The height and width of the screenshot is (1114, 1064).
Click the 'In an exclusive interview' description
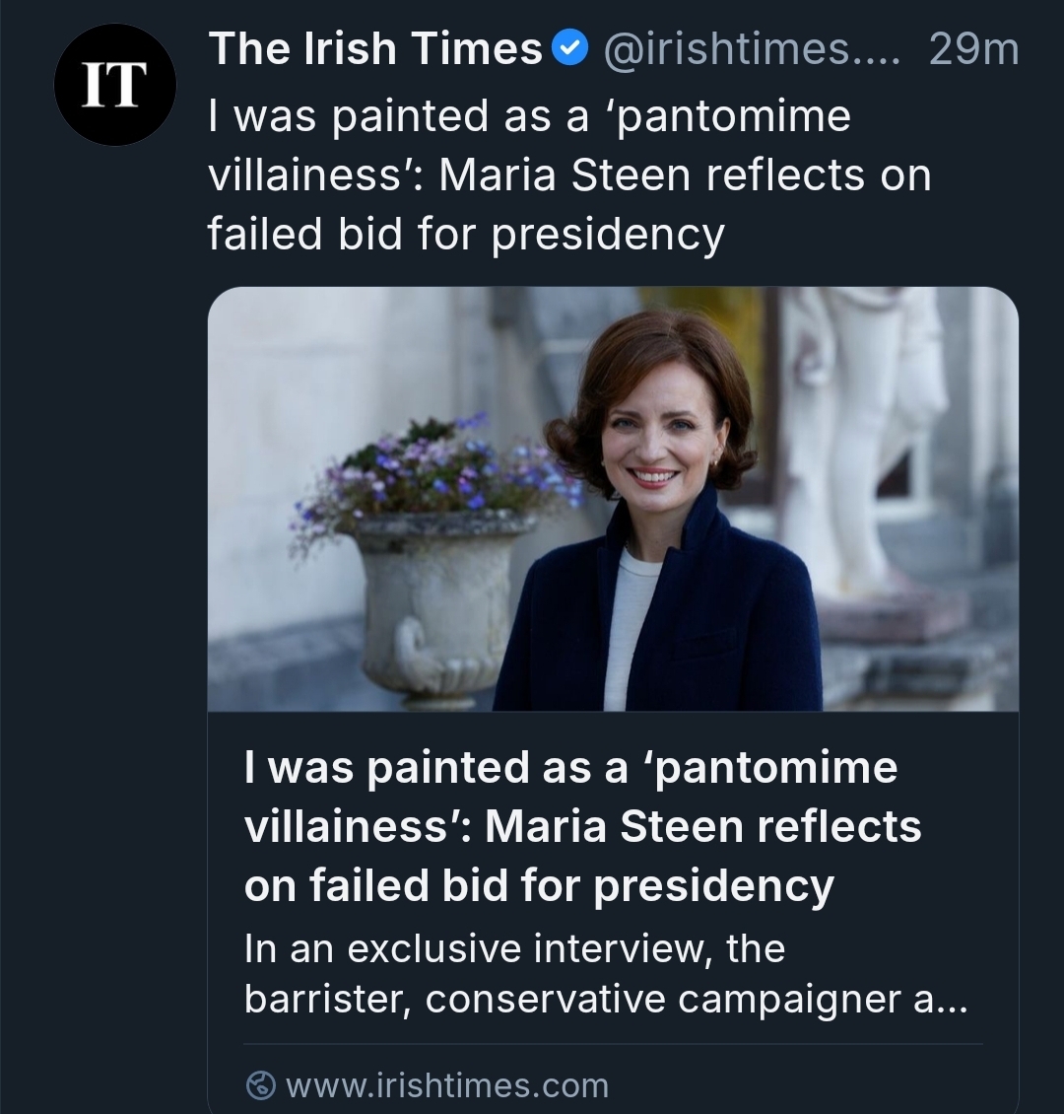[x=513, y=948]
